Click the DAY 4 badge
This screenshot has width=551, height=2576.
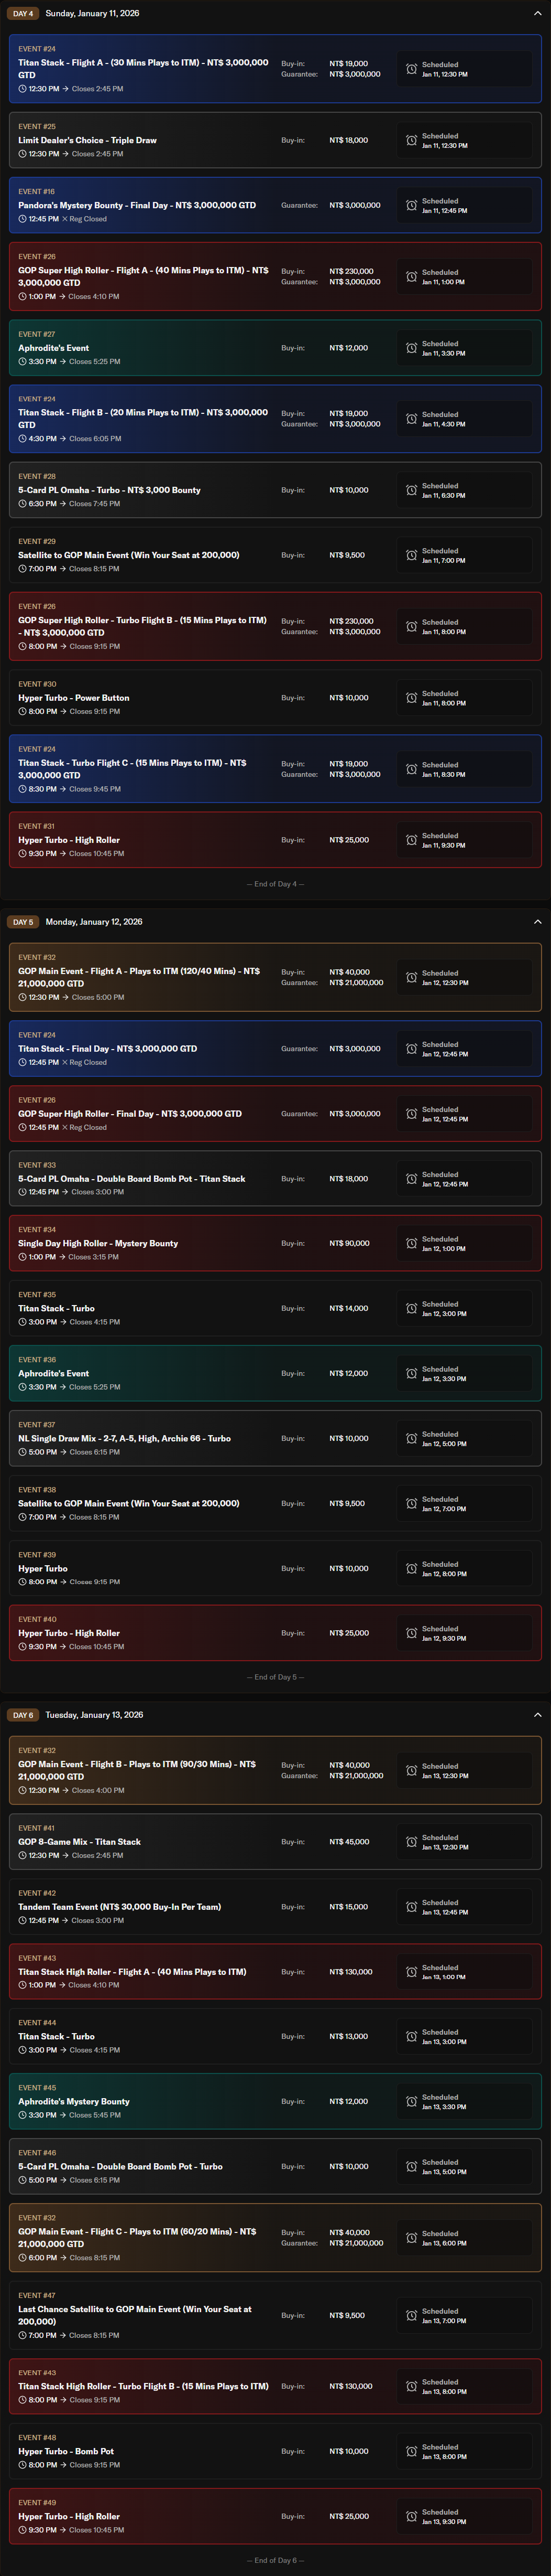pyautogui.click(x=22, y=14)
